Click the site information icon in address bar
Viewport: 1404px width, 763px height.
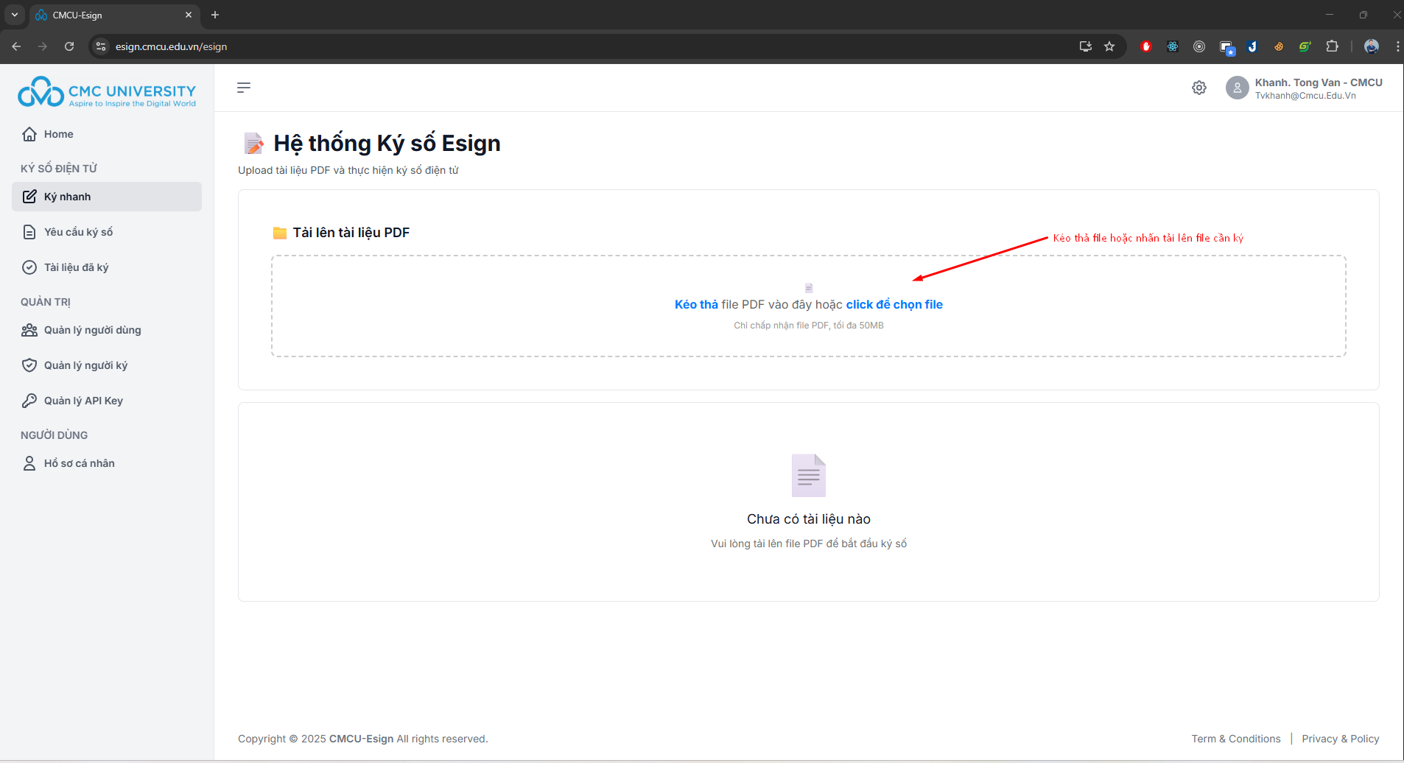coord(101,46)
